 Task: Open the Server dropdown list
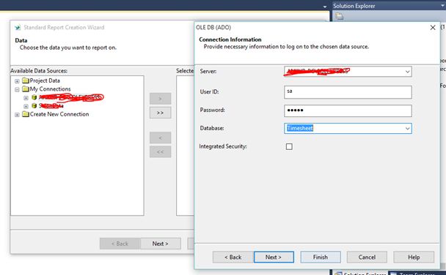pos(408,72)
